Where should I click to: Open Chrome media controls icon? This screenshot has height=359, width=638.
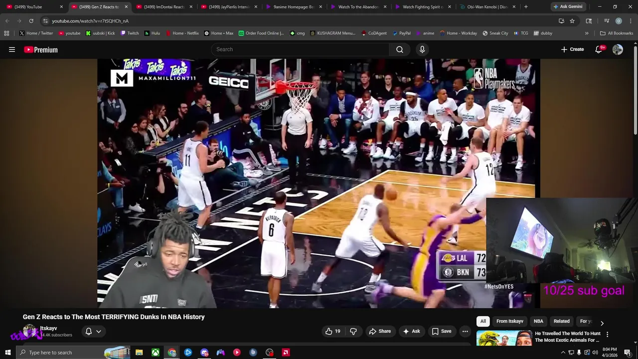607,21
